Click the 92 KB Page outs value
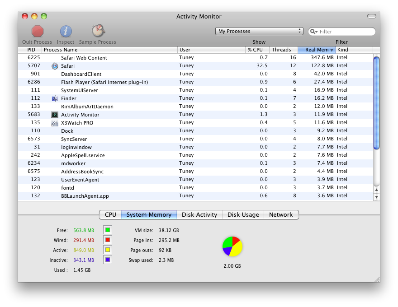 tap(165, 250)
